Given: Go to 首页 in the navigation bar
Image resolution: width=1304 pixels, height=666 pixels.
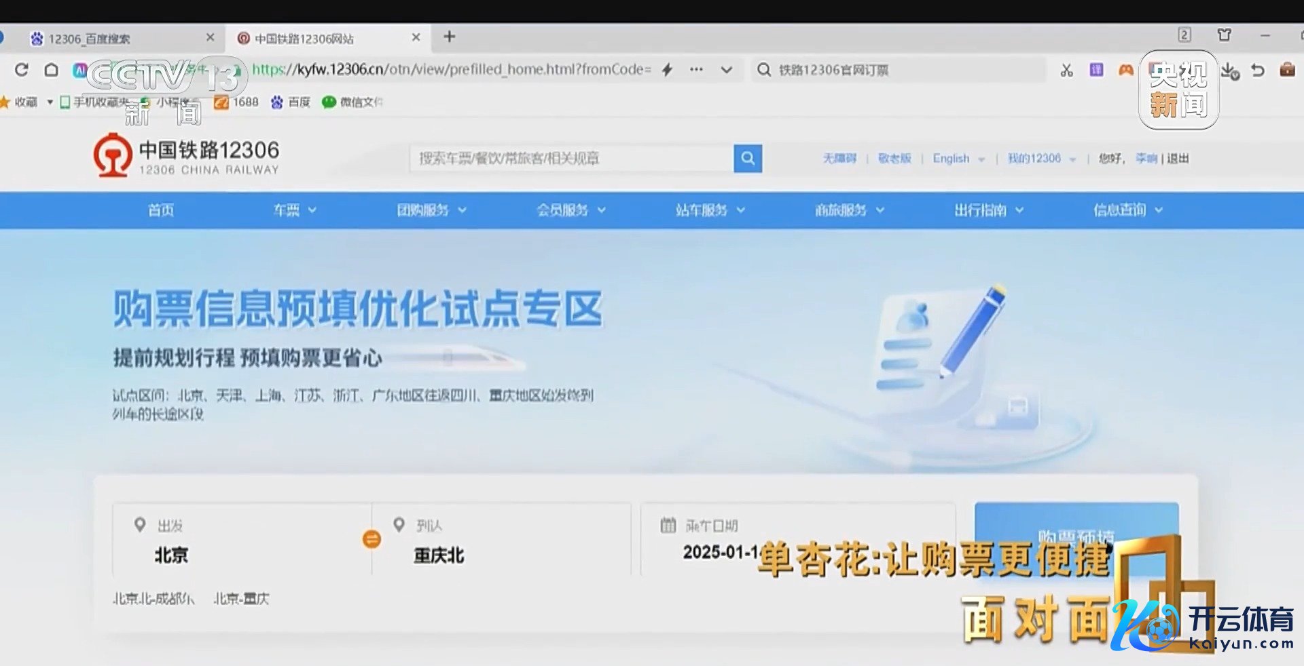Looking at the screenshot, I should (x=161, y=210).
